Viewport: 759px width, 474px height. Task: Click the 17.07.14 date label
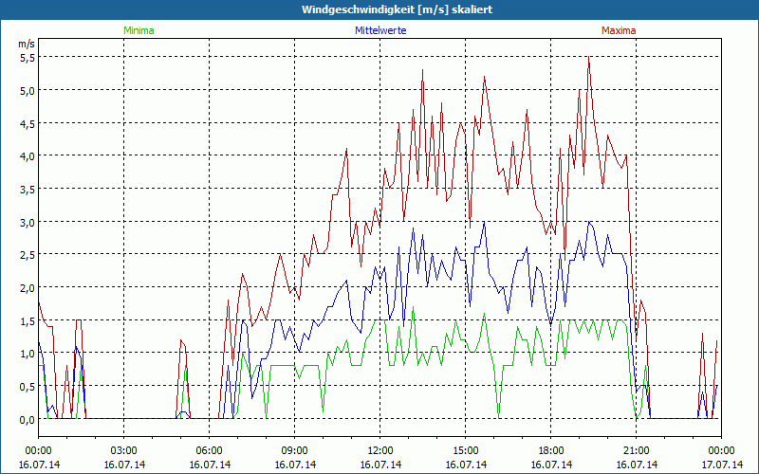722,465
